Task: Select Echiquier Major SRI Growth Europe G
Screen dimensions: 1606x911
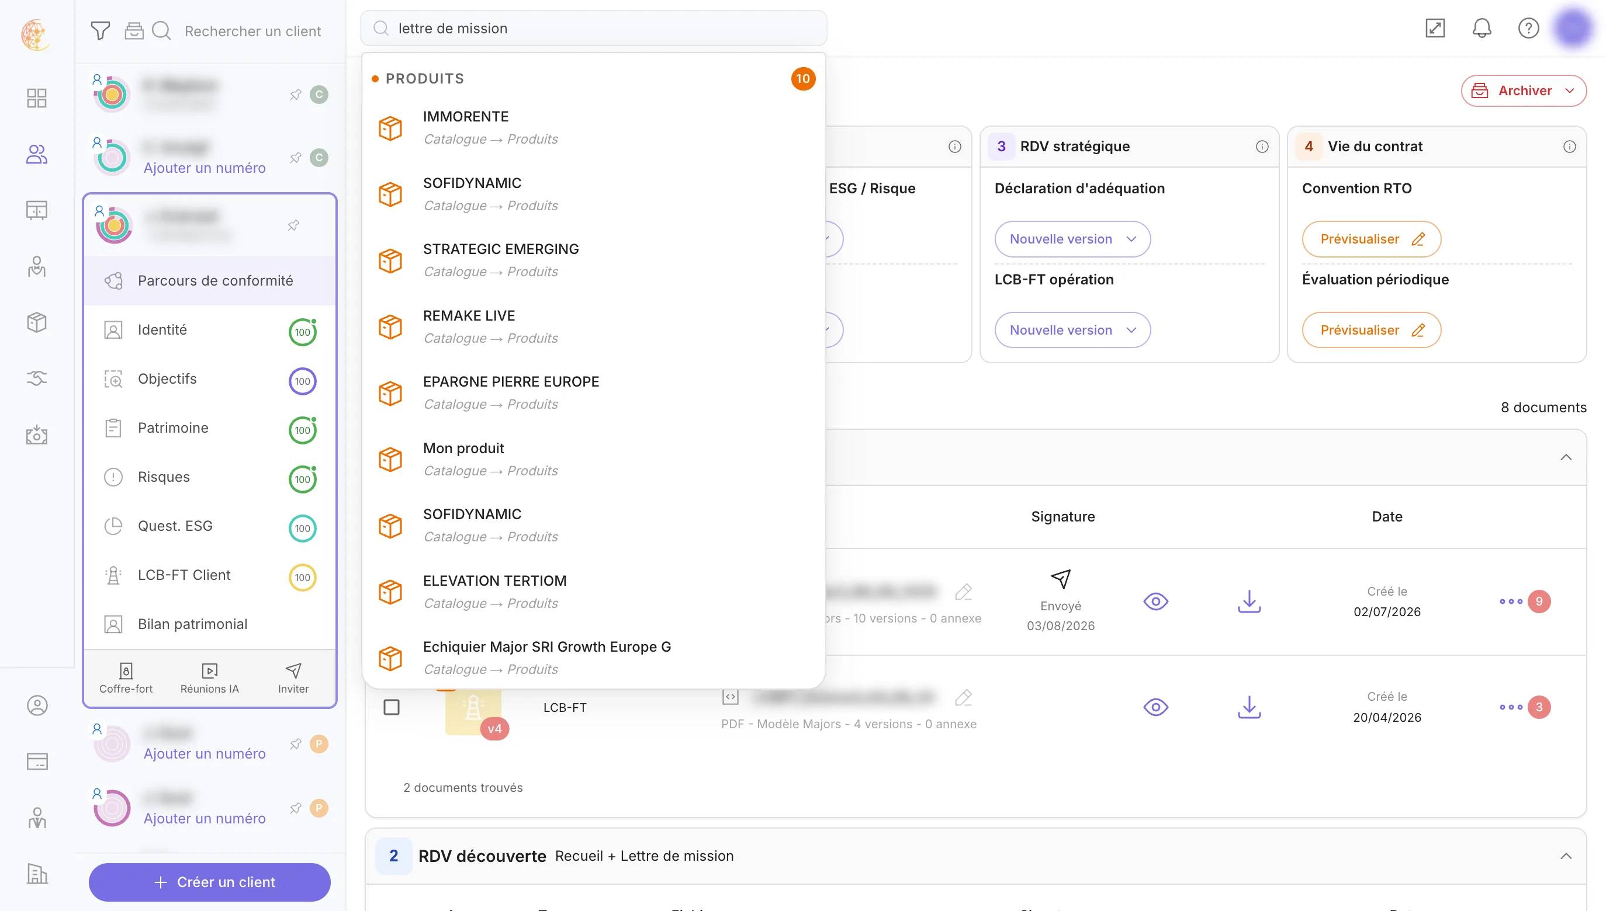Action: click(593, 658)
